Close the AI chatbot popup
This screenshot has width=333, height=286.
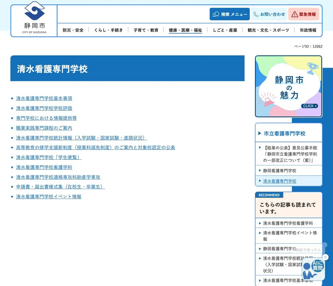325,257
